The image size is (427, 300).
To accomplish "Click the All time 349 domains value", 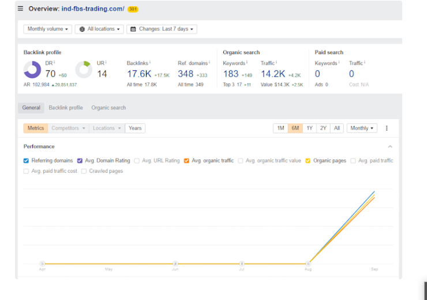I will pyautogui.click(x=199, y=85).
